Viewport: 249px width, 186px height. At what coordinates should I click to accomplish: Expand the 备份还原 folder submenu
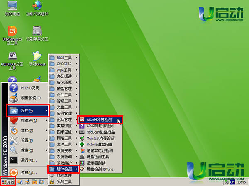[63, 82]
